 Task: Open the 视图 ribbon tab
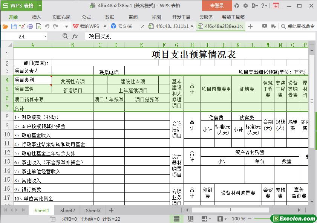156,17
